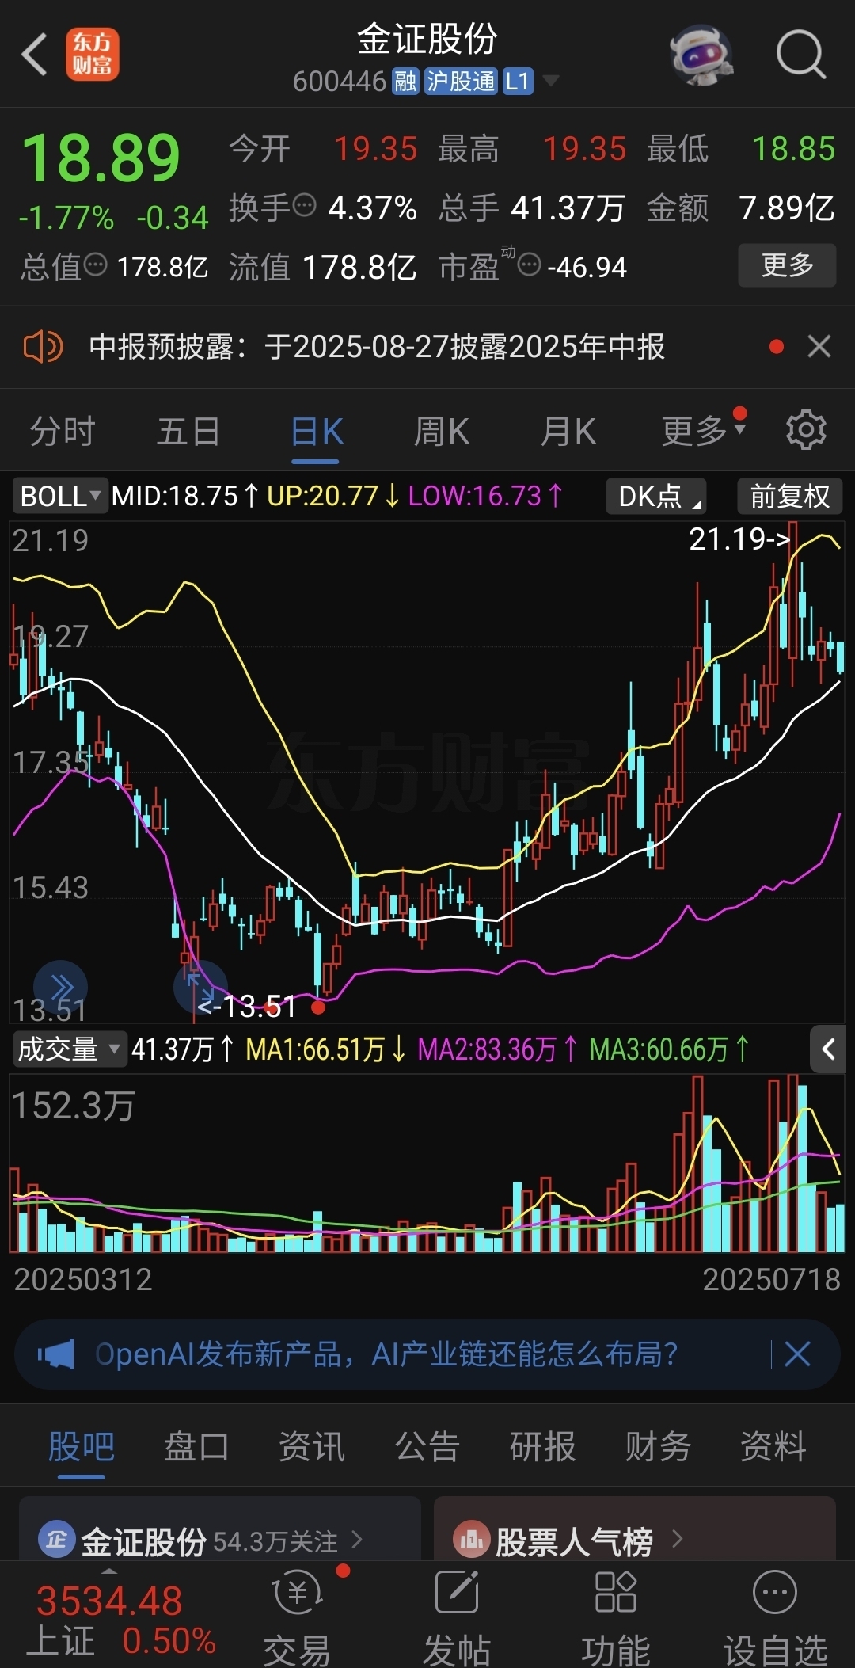Viewport: 855px width, 1668px height.
Task: Switch to the 研报 tab
Action: tap(542, 1446)
